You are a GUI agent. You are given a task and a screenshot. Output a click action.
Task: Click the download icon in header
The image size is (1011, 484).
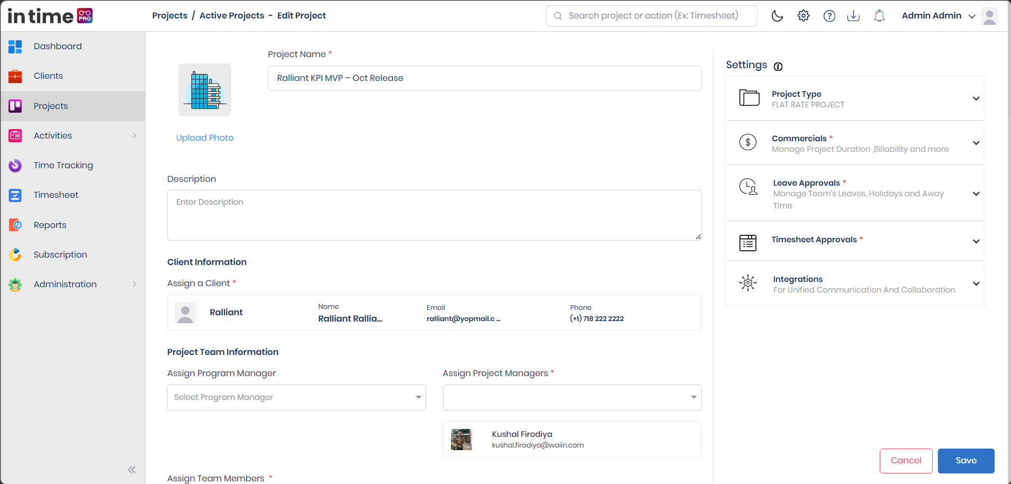tap(853, 16)
